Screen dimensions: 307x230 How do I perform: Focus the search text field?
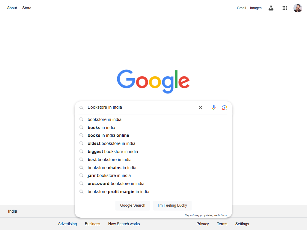pyautogui.click(x=141, y=108)
